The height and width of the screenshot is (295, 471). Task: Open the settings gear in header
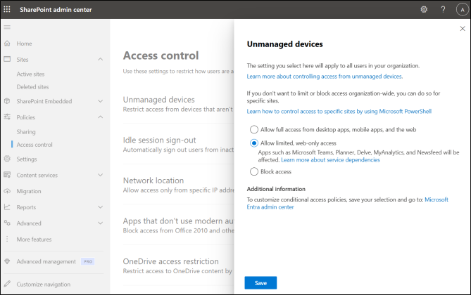424,9
